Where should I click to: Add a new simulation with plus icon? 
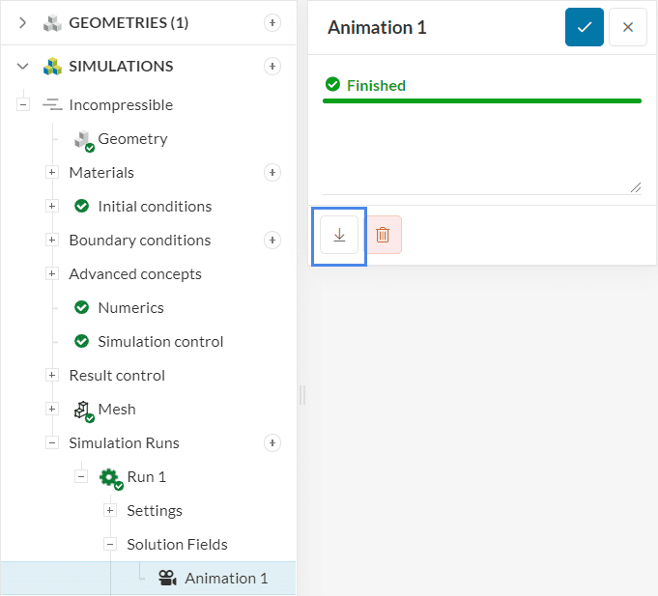click(272, 67)
